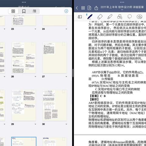
Task: Open page 24 thumbnail
Action: click(55, 20)
